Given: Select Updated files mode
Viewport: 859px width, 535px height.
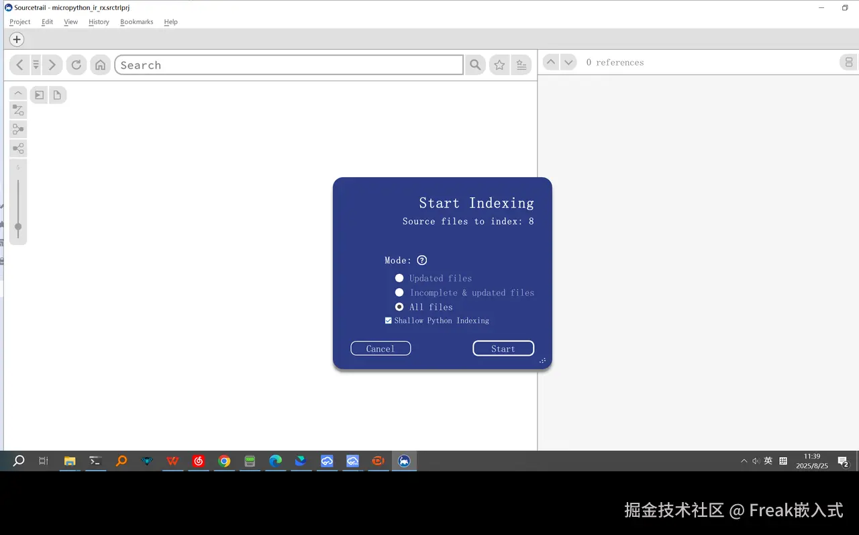Looking at the screenshot, I should click(434, 278).
